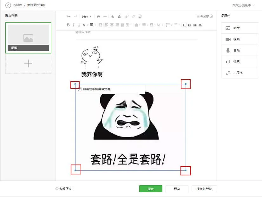Expand the 图文历史版本 dropdown
The height and width of the screenshot is (197, 262).
244,5
